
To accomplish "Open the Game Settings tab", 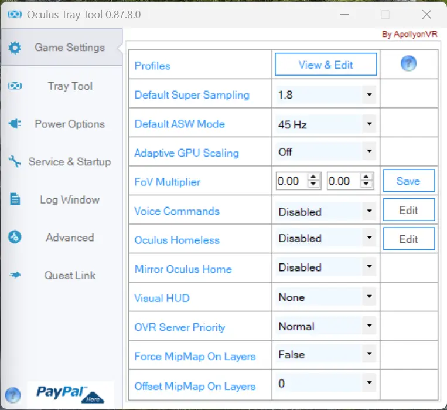I will click(x=62, y=48).
